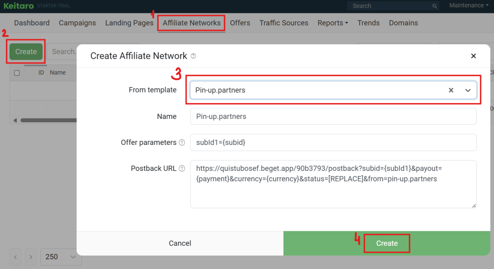The image size is (494, 269).
Task: Expand the From template dropdown arrow
Action: pos(468,90)
